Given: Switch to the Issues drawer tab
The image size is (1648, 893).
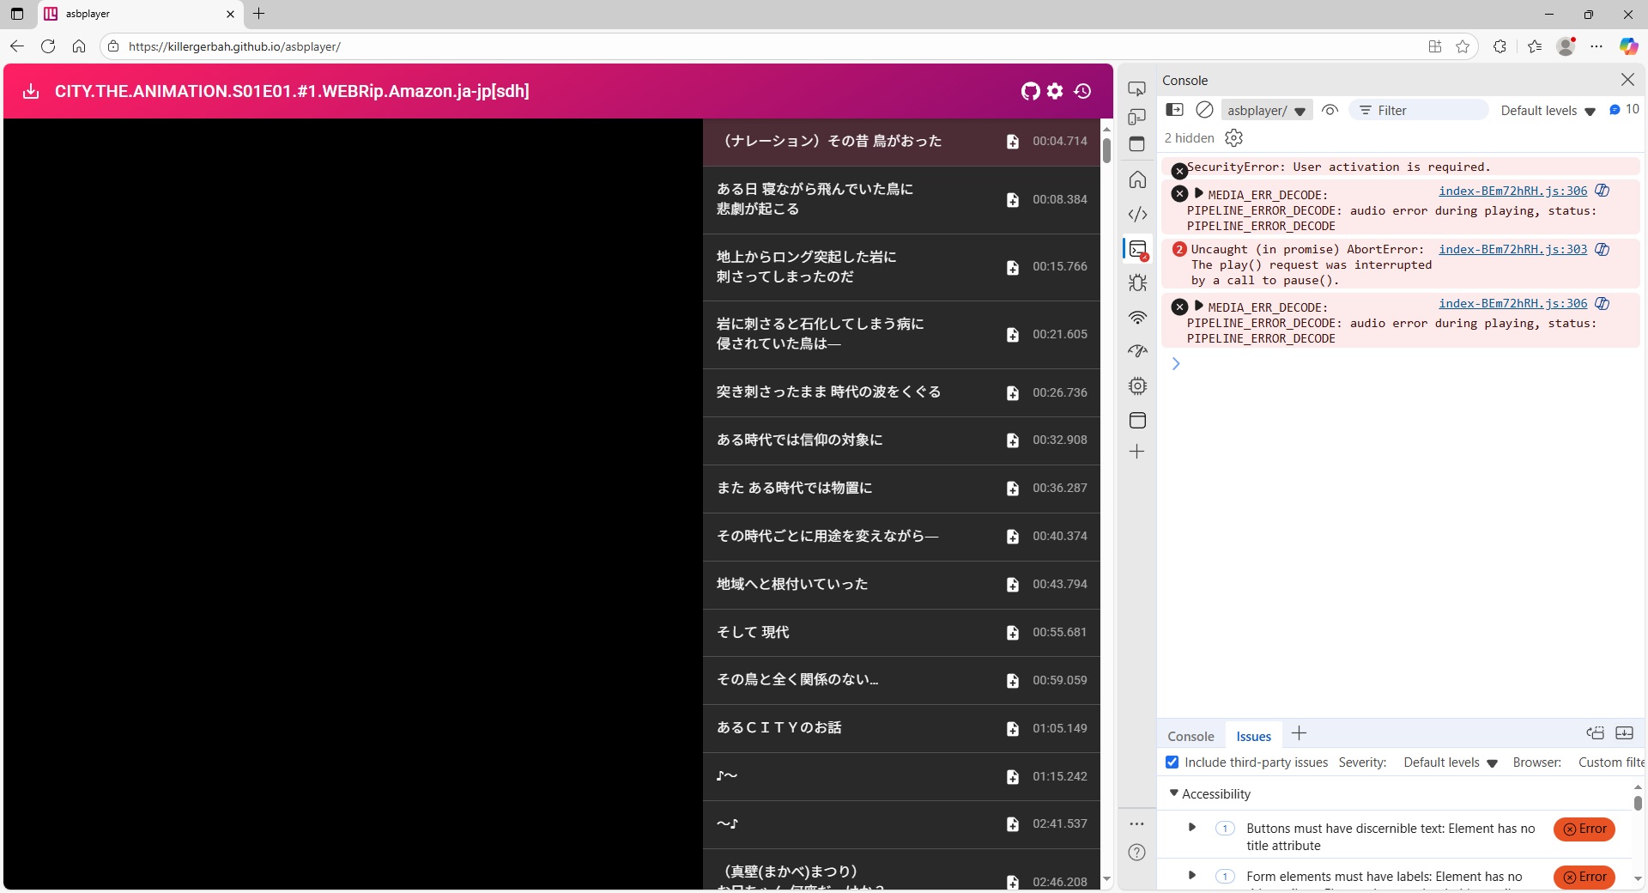Looking at the screenshot, I should click(x=1253, y=736).
